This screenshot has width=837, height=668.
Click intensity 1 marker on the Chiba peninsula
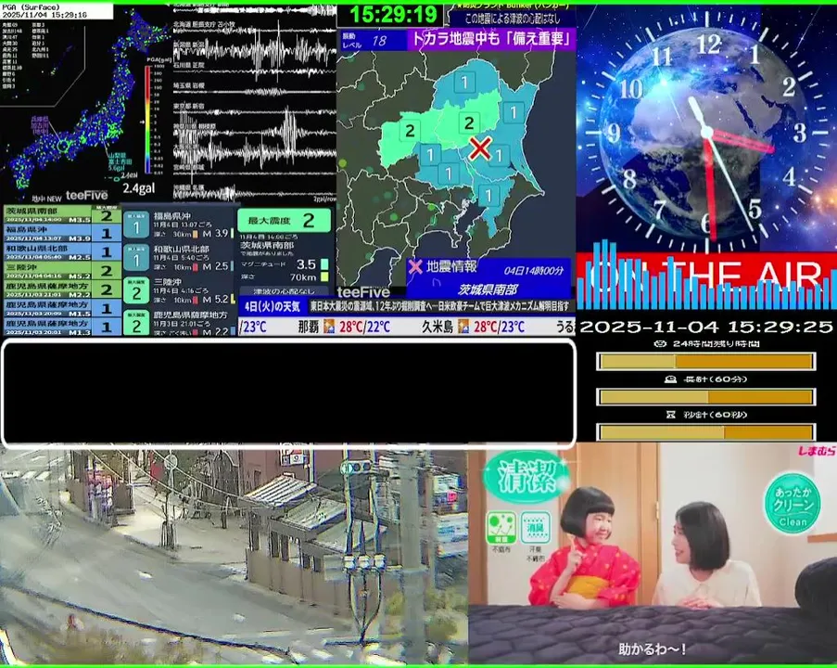pos(488,196)
